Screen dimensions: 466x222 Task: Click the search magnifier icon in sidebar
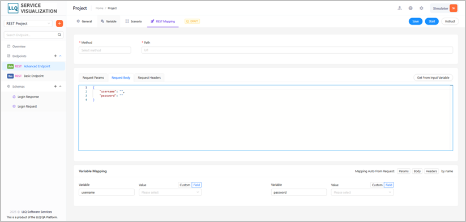59,35
